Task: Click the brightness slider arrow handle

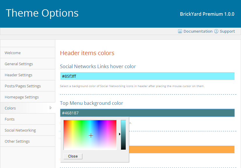Action: [120, 134]
